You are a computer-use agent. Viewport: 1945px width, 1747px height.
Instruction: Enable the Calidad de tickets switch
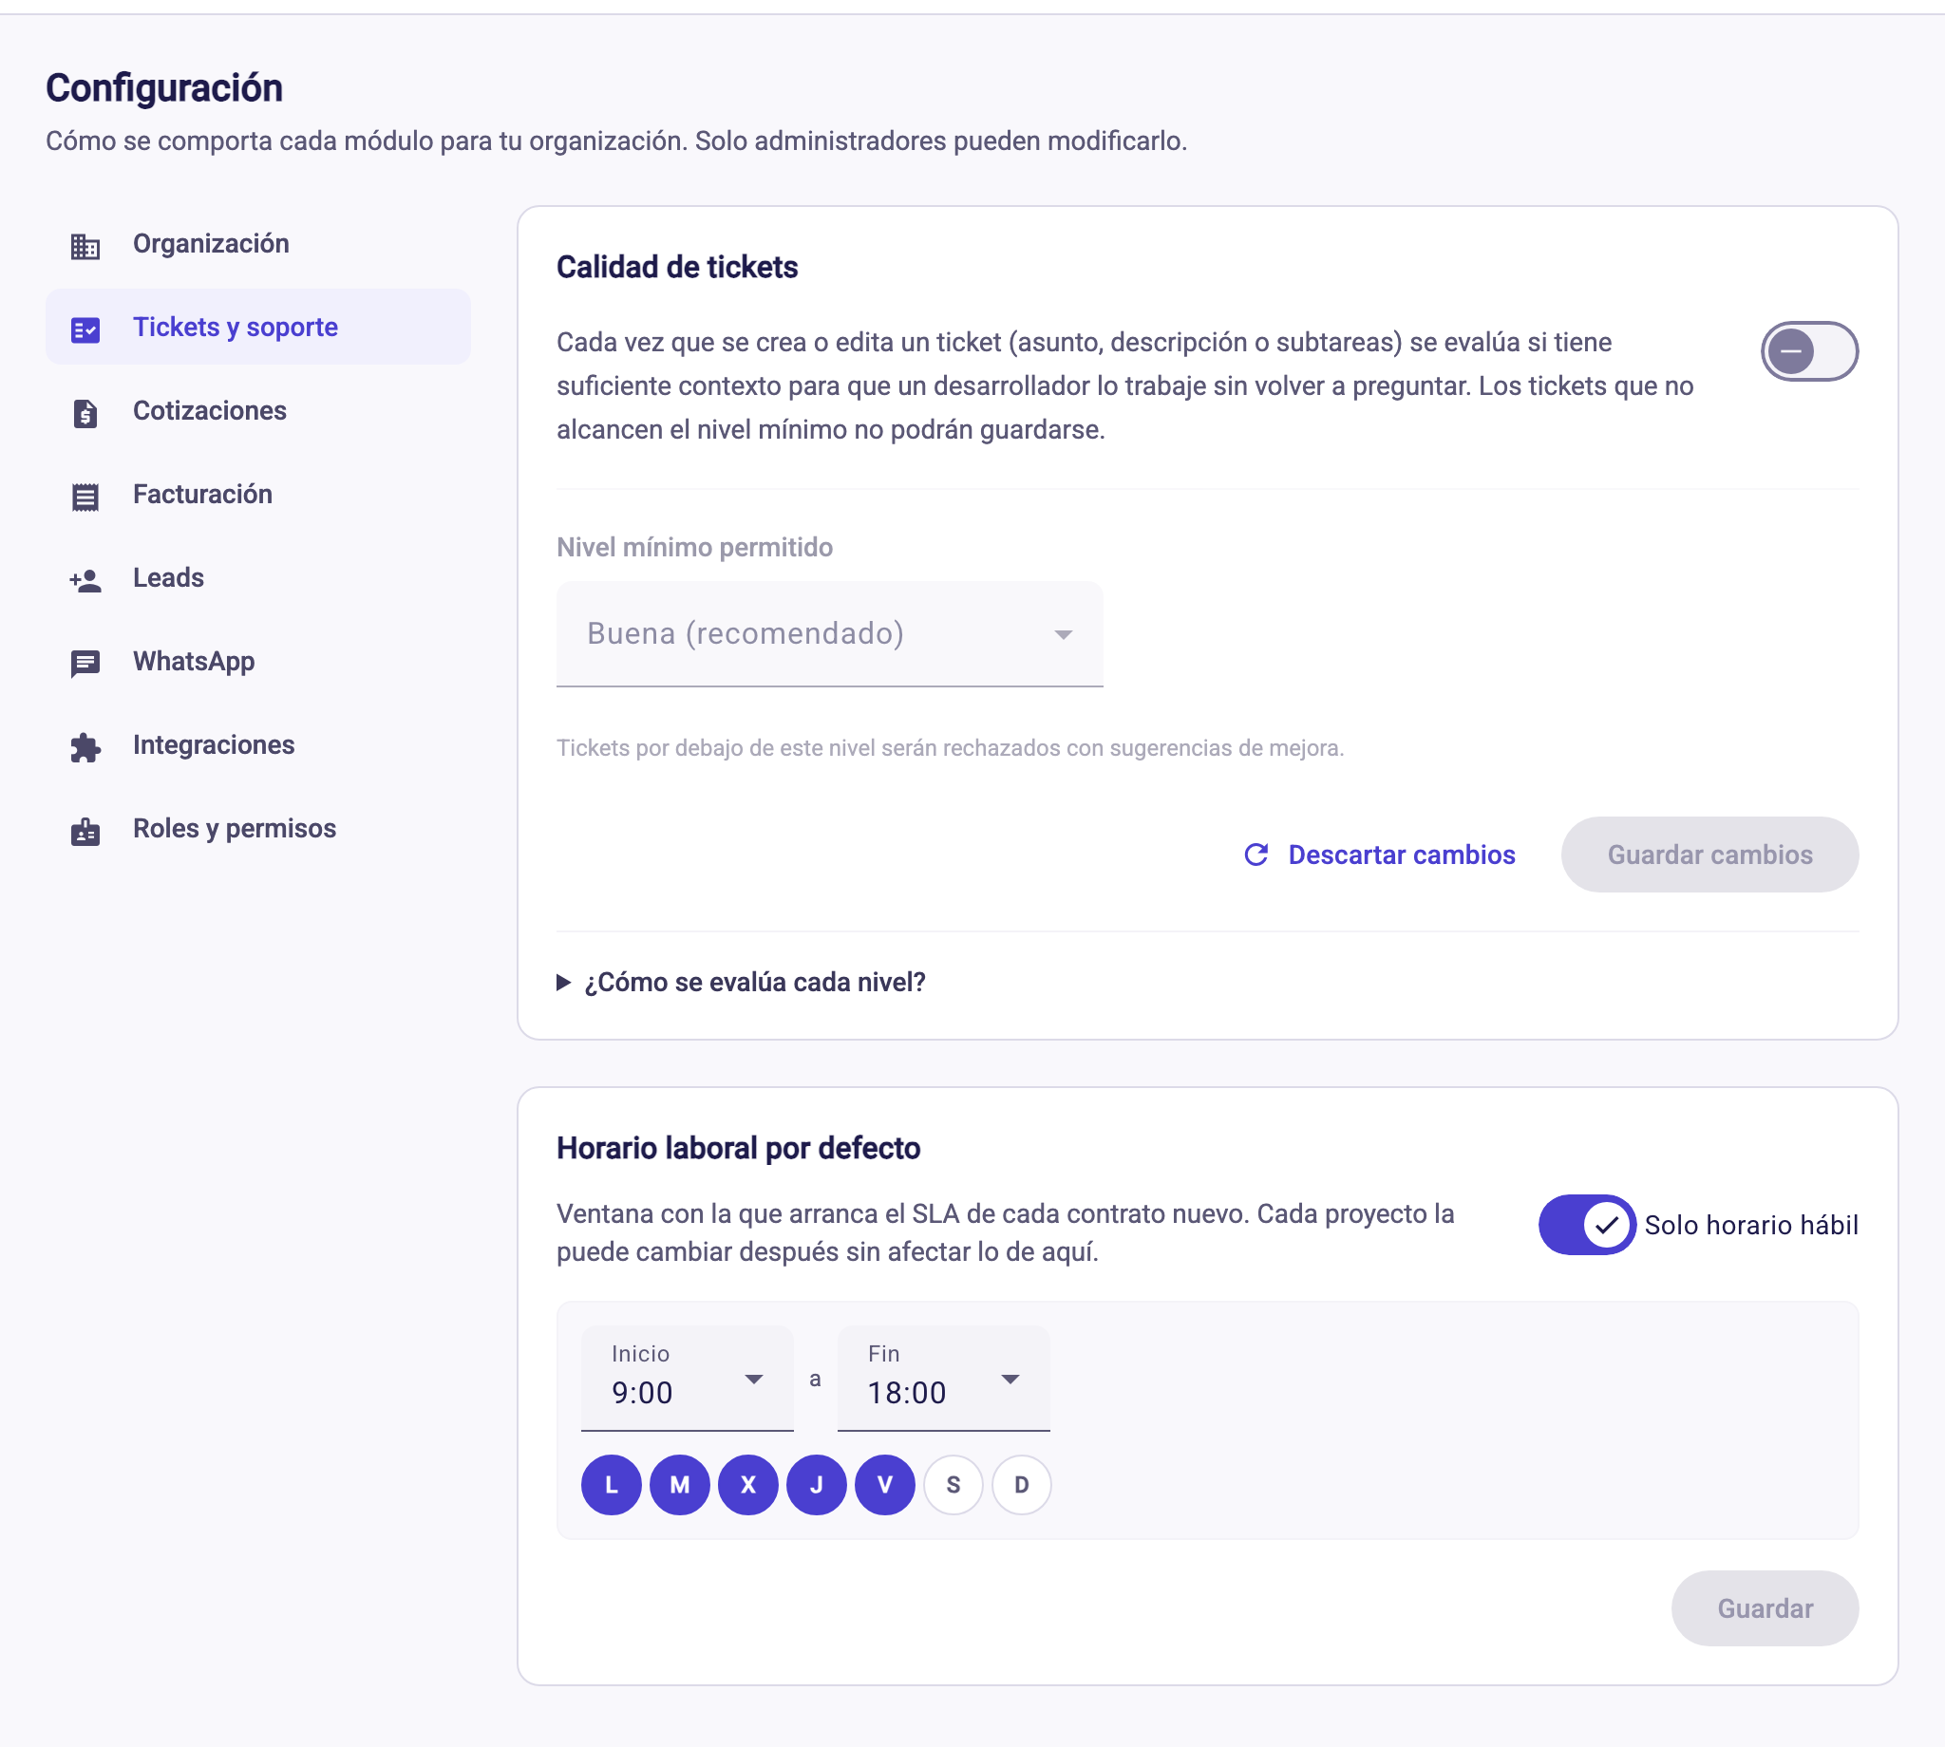coord(1808,351)
